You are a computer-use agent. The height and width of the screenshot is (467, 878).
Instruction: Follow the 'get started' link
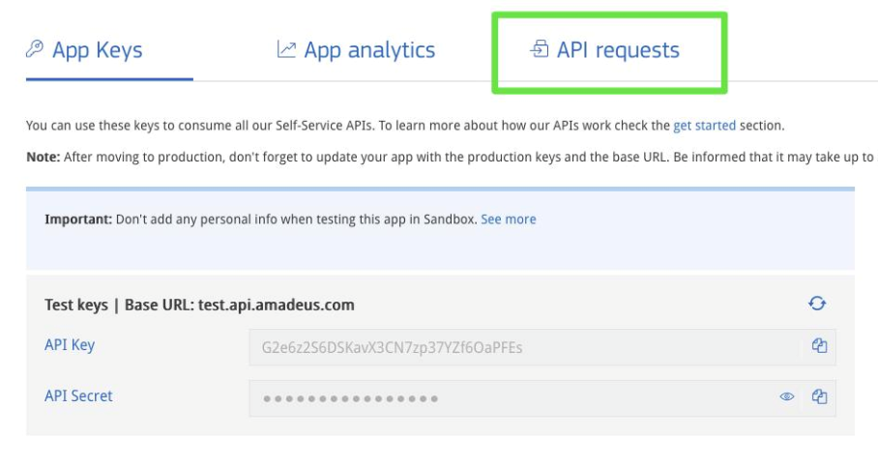click(x=704, y=126)
